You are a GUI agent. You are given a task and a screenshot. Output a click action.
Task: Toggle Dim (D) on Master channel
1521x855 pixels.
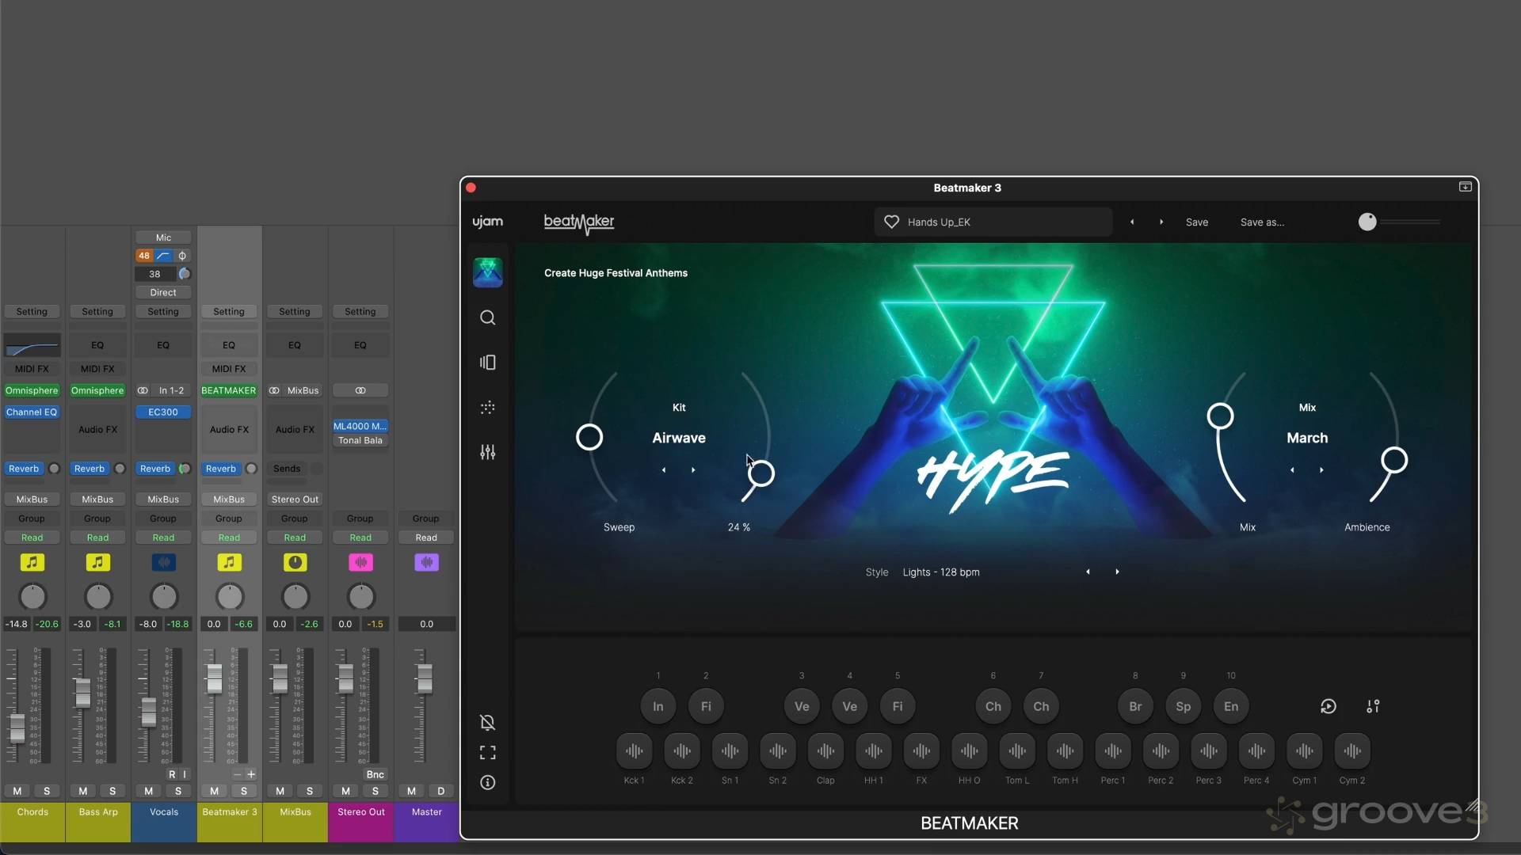point(441,791)
